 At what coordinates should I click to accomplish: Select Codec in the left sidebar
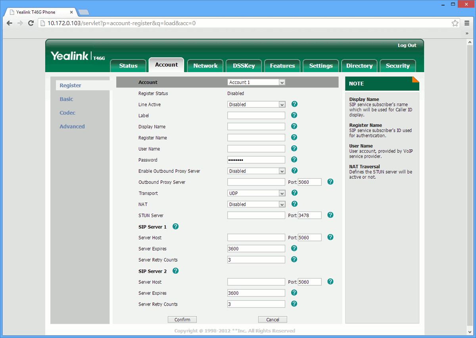67,113
